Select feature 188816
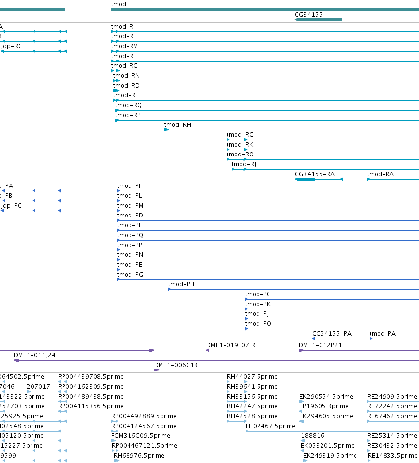 313,436
